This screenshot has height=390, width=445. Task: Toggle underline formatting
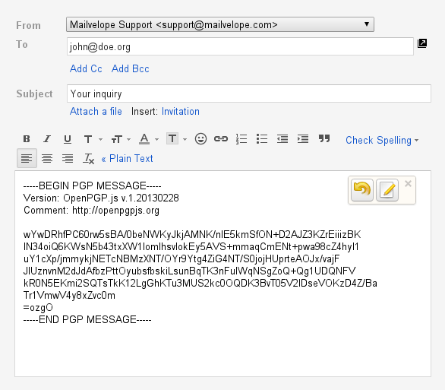point(68,139)
